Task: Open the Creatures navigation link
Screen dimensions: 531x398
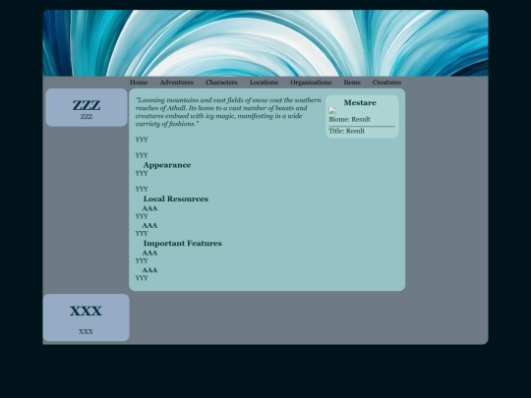Action: coord(386,83)
